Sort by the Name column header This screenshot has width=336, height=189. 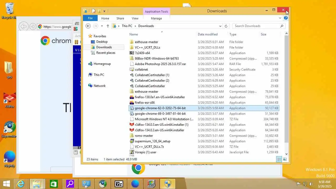(x=162, y=34)
